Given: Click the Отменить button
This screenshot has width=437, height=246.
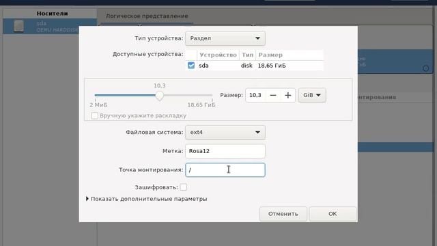Looking at the screenshot, I should tap(283, 214).
